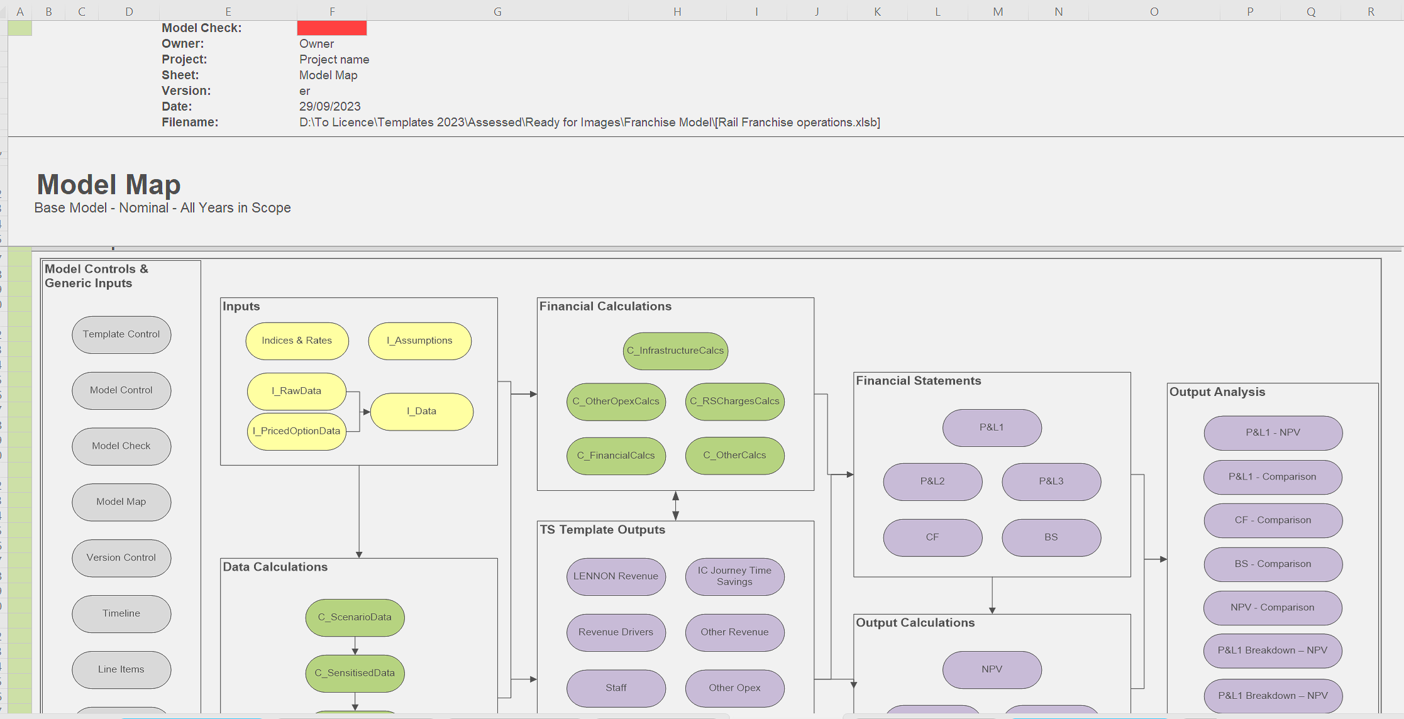Click the 'Output Calculations' group heading
The width and height of the screenshot is (1404, 719).
click(x=915, y=623)
